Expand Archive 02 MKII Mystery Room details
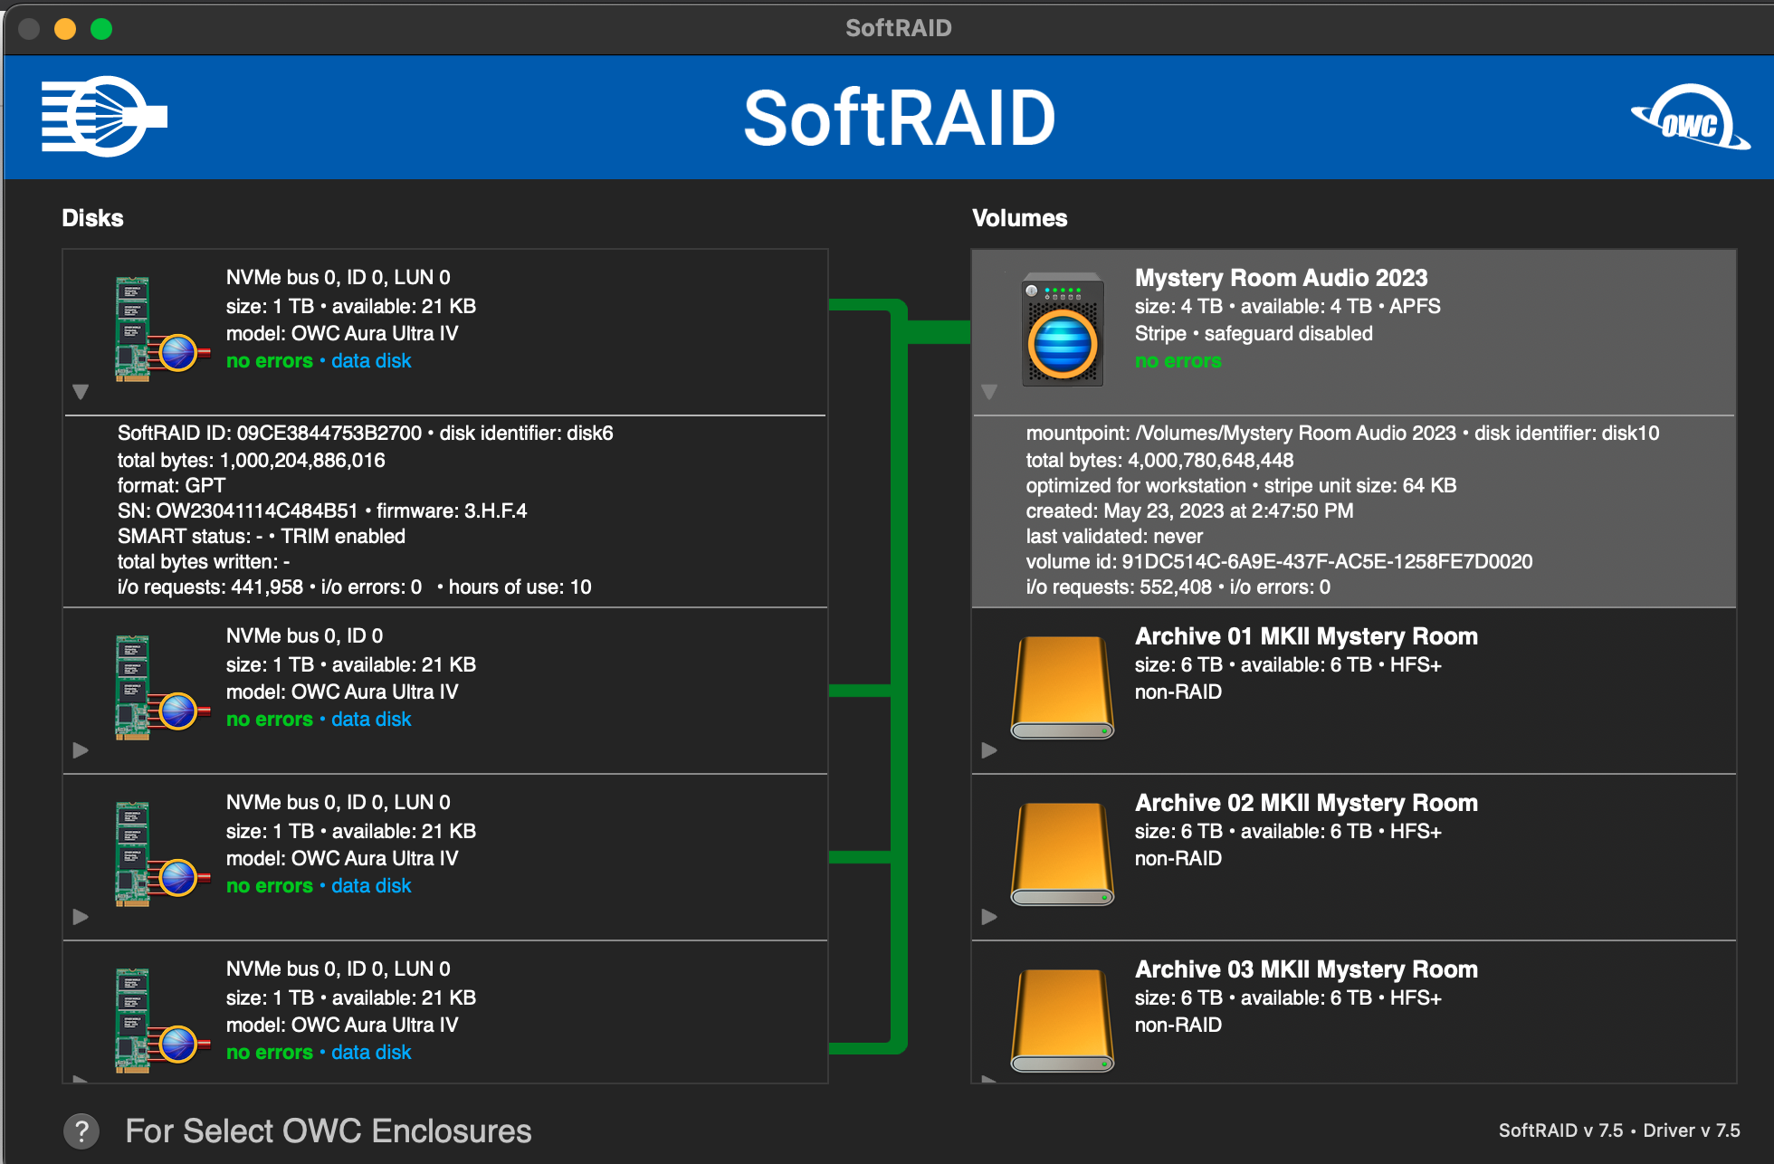This screenshot has height=1164, width=1774. pyautogui.click(x=989, y=917)
